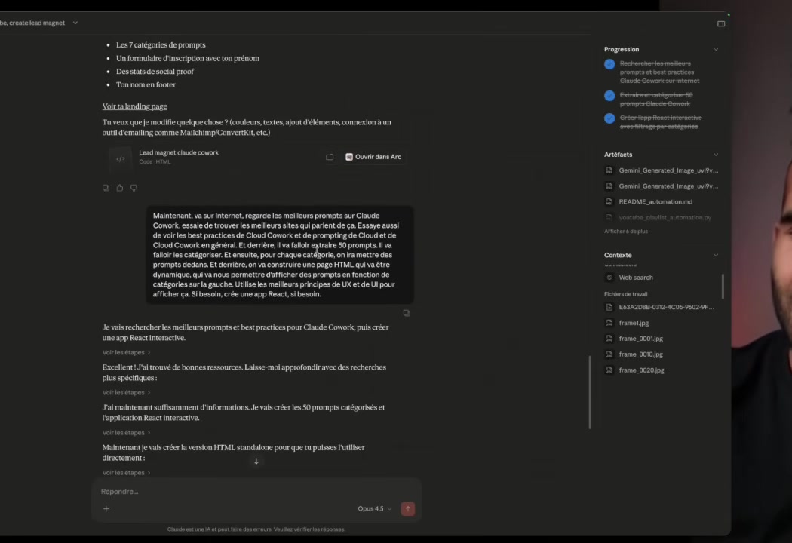Open the Opus 4.5 model selector

374,508
